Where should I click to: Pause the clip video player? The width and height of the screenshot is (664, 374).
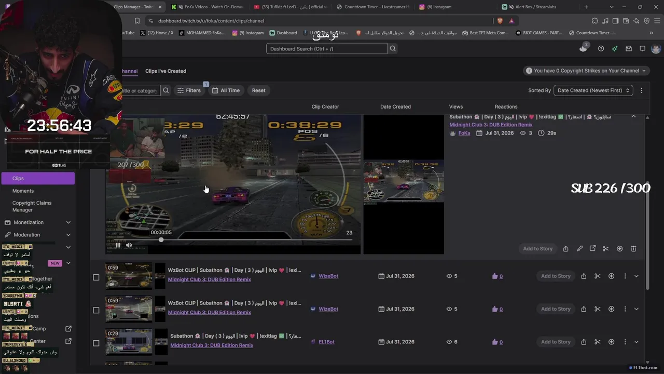(118, 245)
